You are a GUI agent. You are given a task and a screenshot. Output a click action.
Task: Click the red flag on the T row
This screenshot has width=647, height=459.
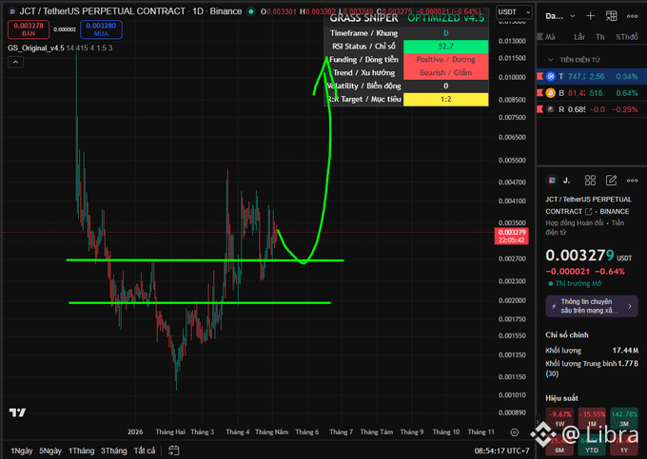click(x=540, y=76)
